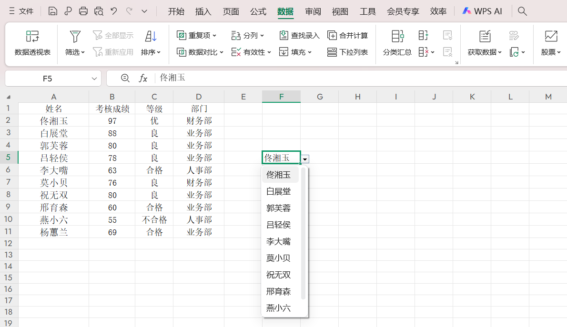Expand the 筛选 filter dropdown
The image size is (567, 327).
75,52
